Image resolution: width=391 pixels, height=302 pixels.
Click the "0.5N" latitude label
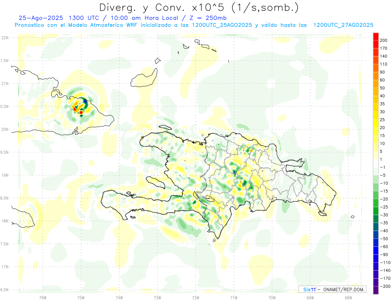(5, 107)
